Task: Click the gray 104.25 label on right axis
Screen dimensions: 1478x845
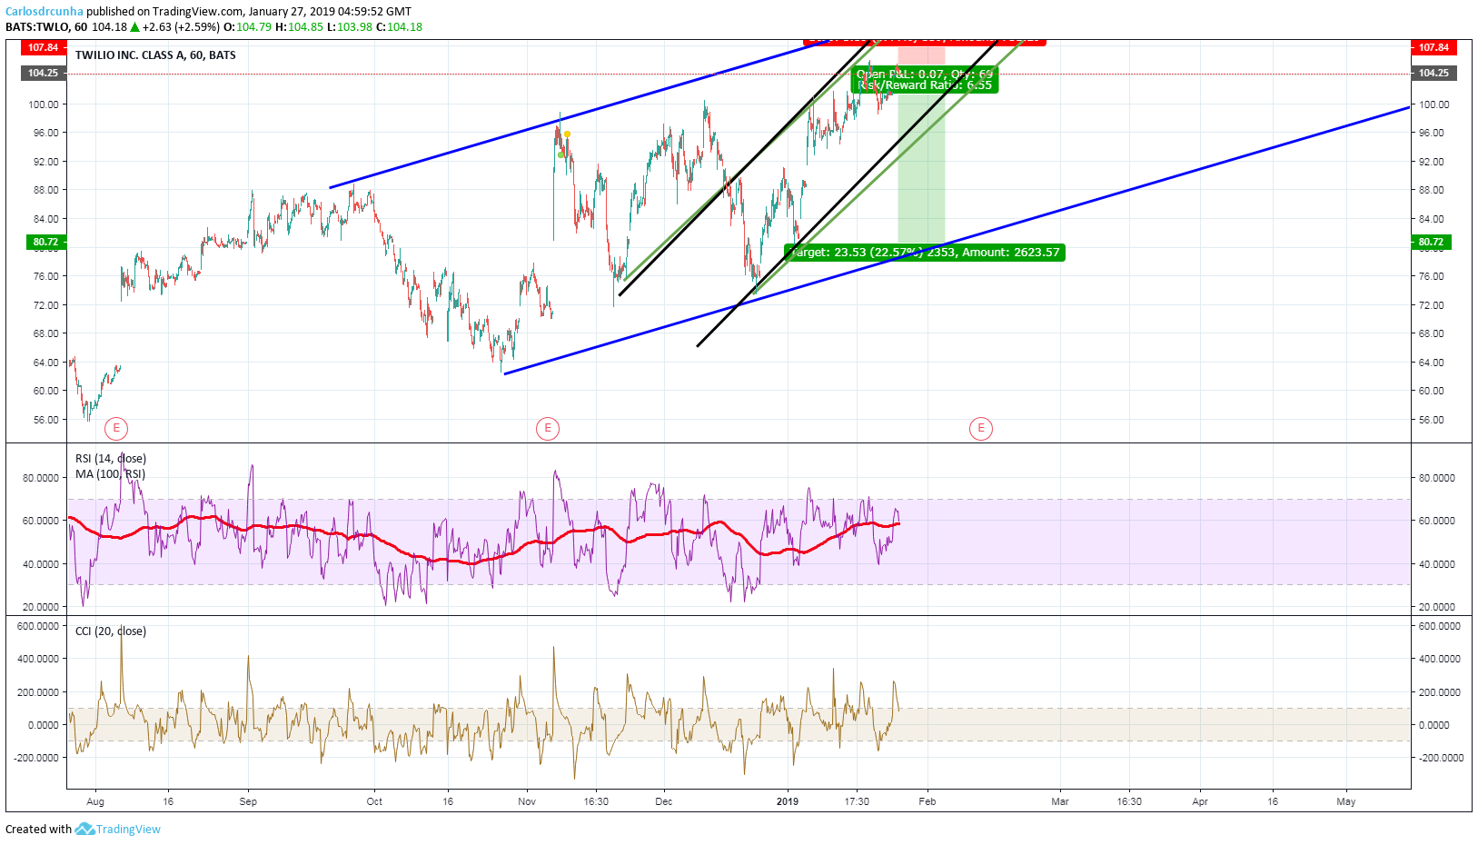Action: click(1433, 73)
